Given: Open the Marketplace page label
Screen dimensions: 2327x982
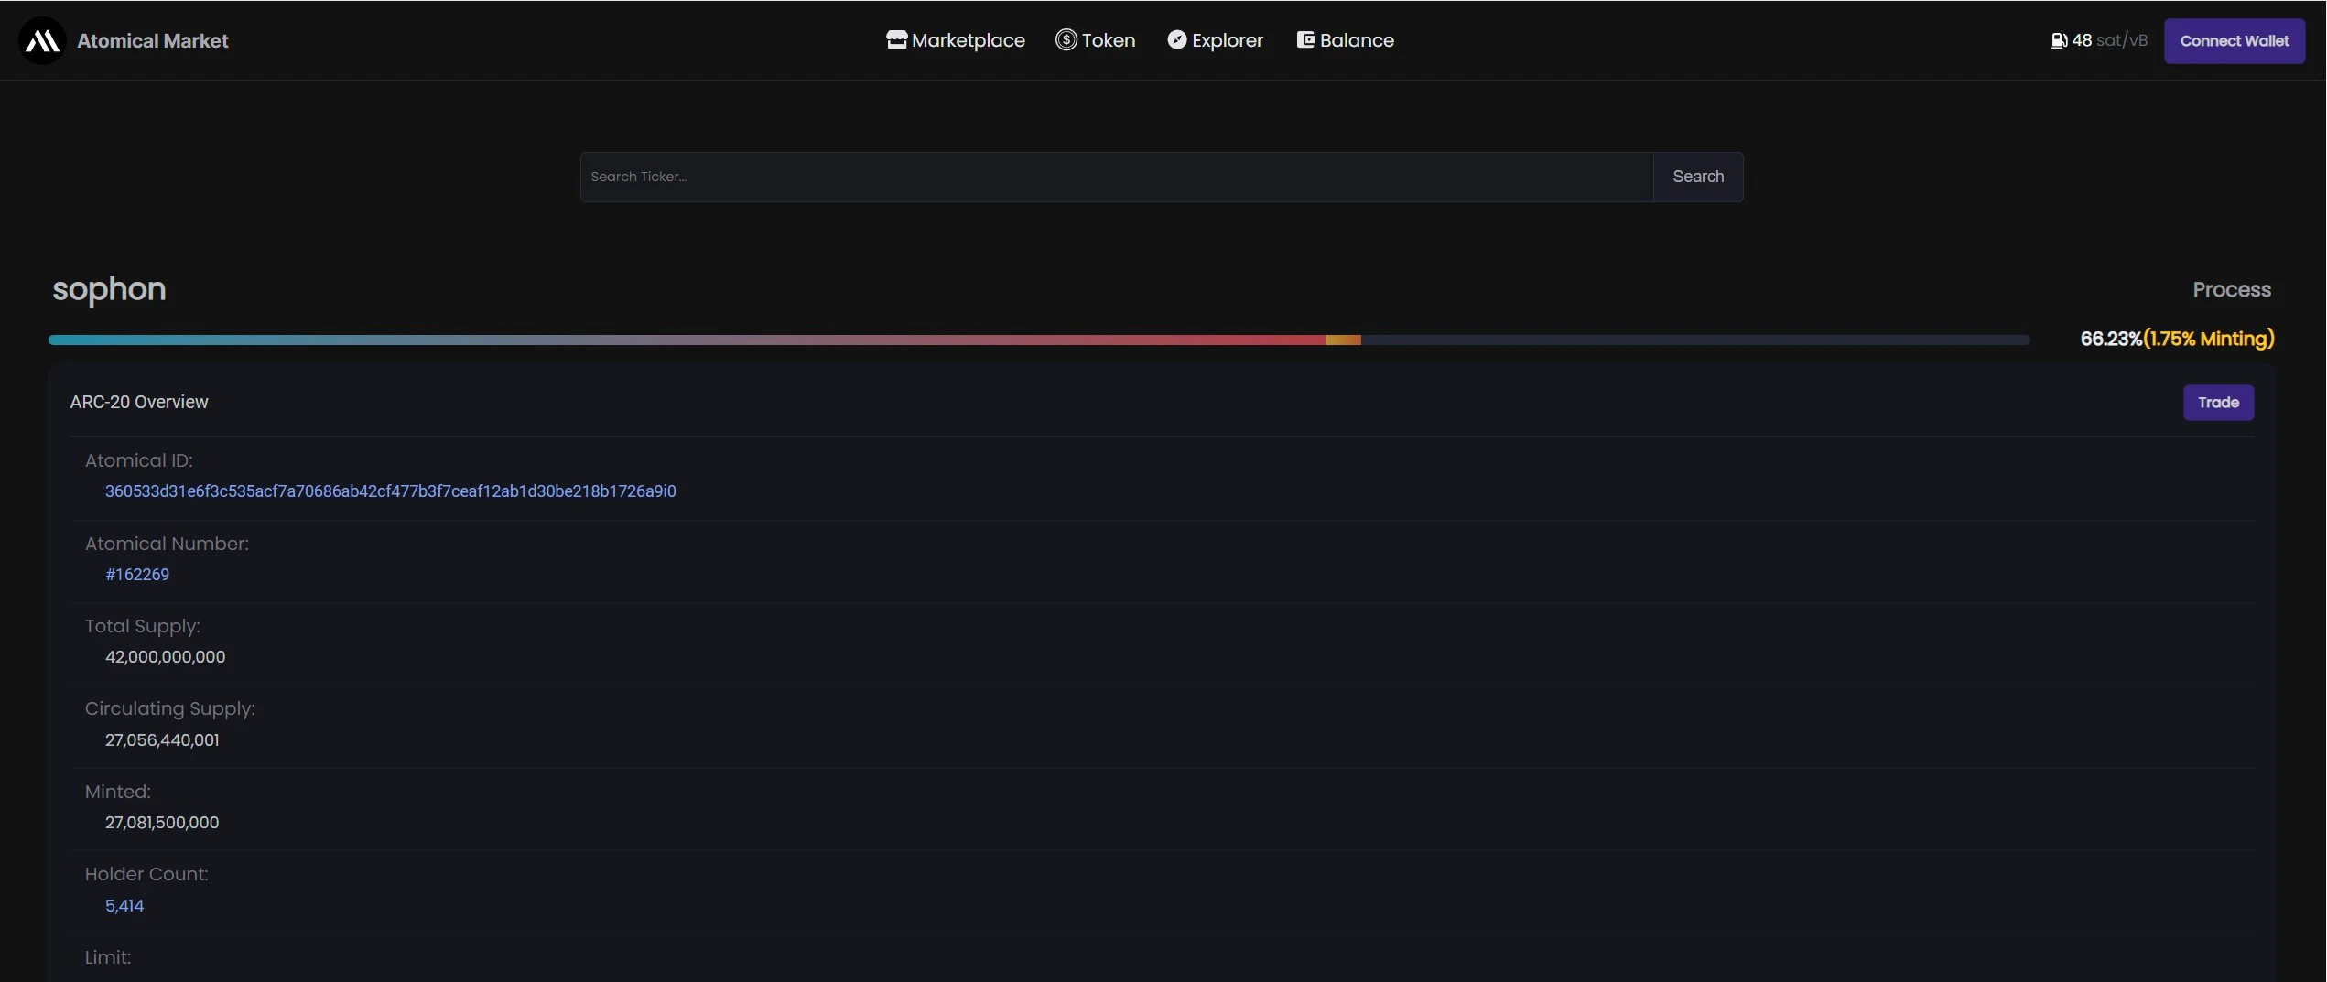Looking at the screenshot, I should [968, 40].
